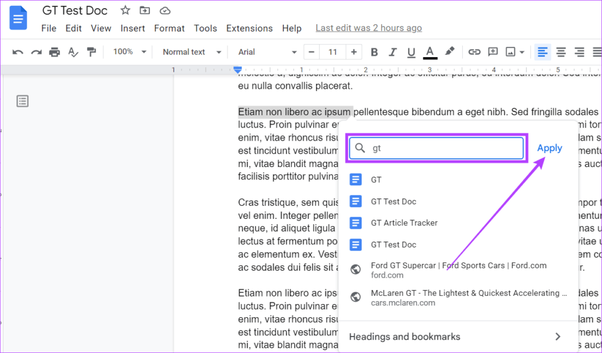Click Apply to add the link
This screenshot has width=602, height=353.
pos(549,148)
